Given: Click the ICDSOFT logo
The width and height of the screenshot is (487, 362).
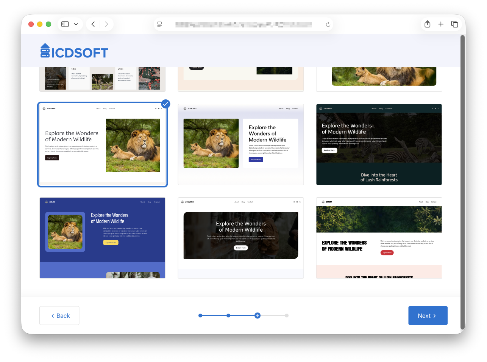Looking at the screenshot, I should point(74,51).
